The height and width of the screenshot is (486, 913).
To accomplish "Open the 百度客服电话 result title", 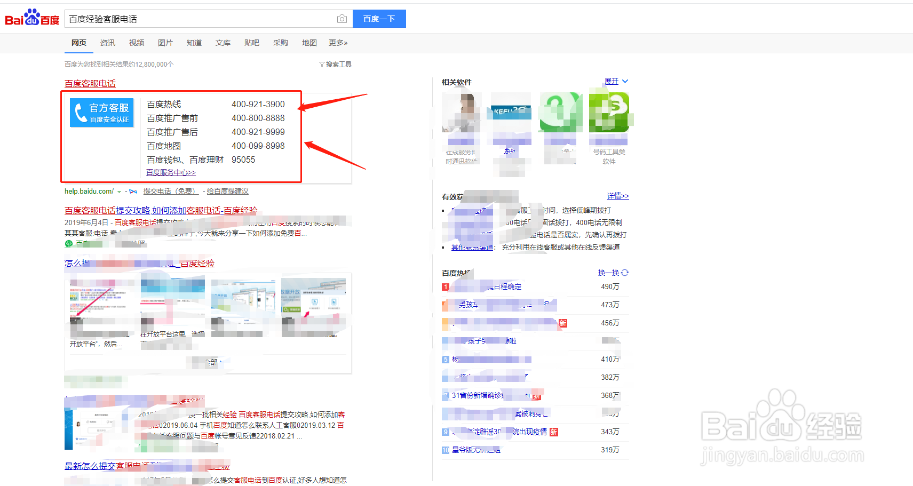I will click(90, 83).
